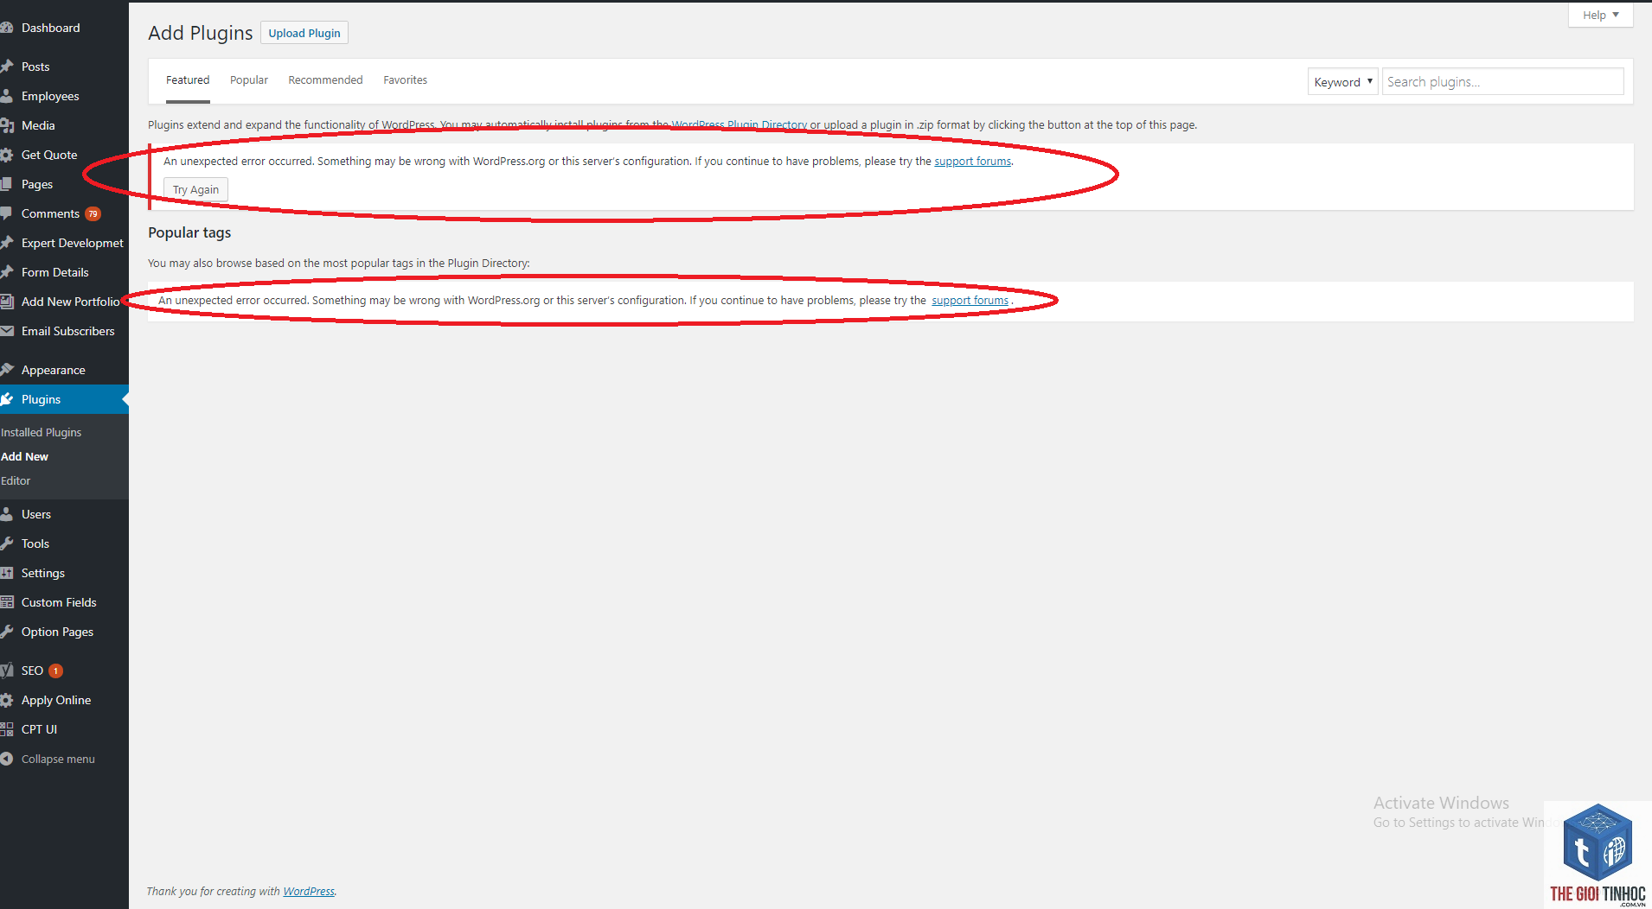
Task: Click the Email Subscribers envelope icon
Action: click(6, 331)
